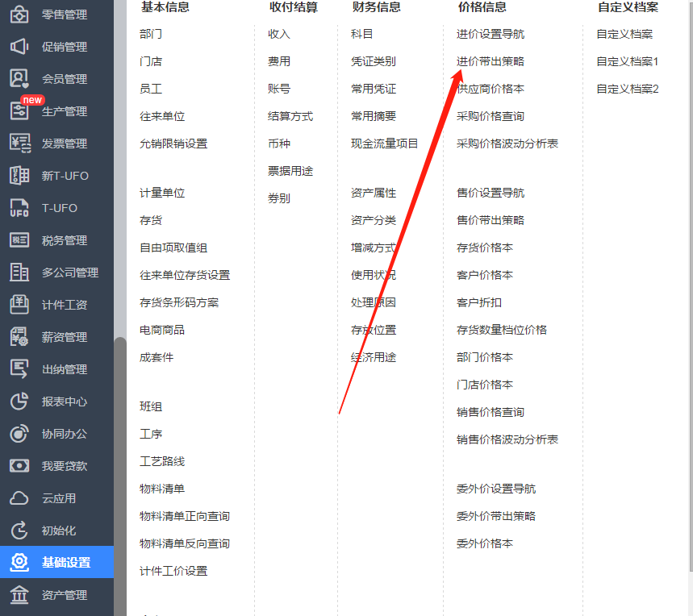This screenshot has width=693, height=616.
Task: Open 工艺路线 link
Action: click(x=162, y=461)
